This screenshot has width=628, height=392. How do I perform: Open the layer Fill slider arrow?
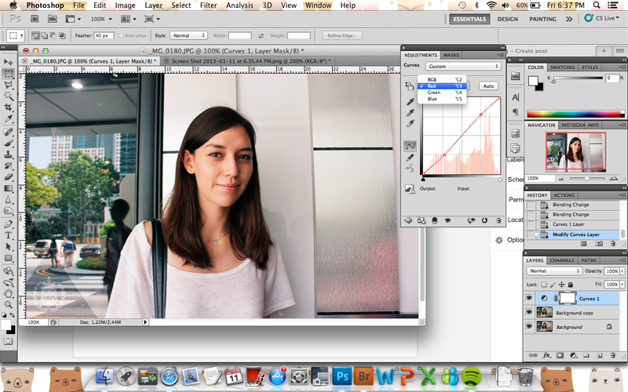(x=622, y=285)
